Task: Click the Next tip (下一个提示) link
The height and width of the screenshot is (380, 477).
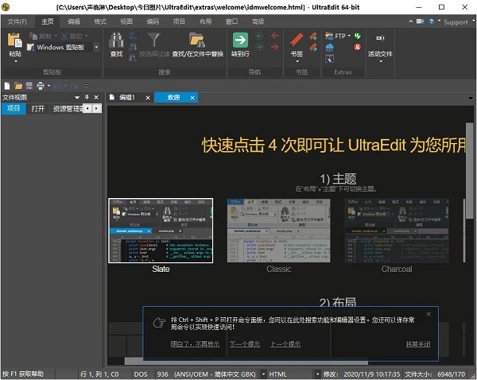Action: point(245,344)
